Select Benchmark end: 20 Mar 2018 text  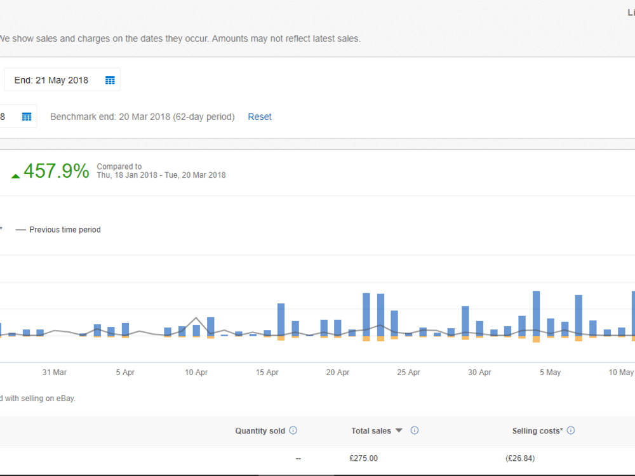pos(142,117)
